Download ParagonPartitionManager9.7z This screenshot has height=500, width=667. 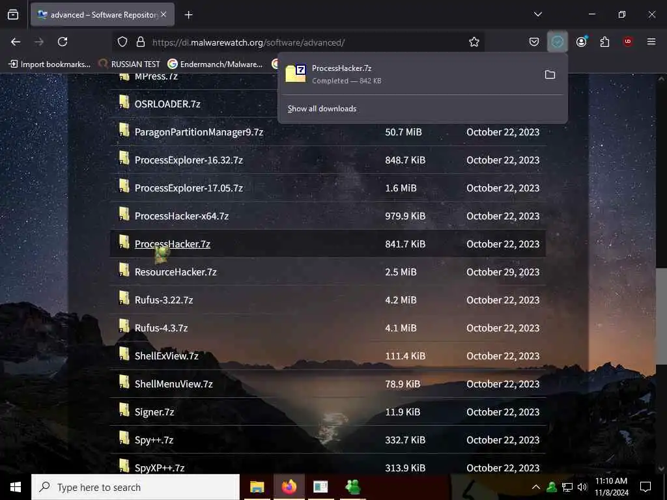[199, 132]
